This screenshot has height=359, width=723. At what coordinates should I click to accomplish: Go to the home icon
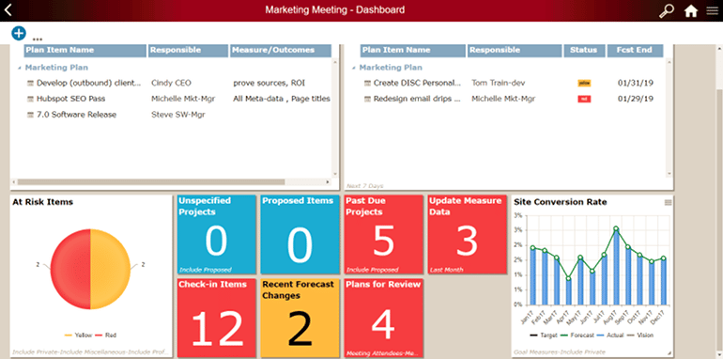691,10
